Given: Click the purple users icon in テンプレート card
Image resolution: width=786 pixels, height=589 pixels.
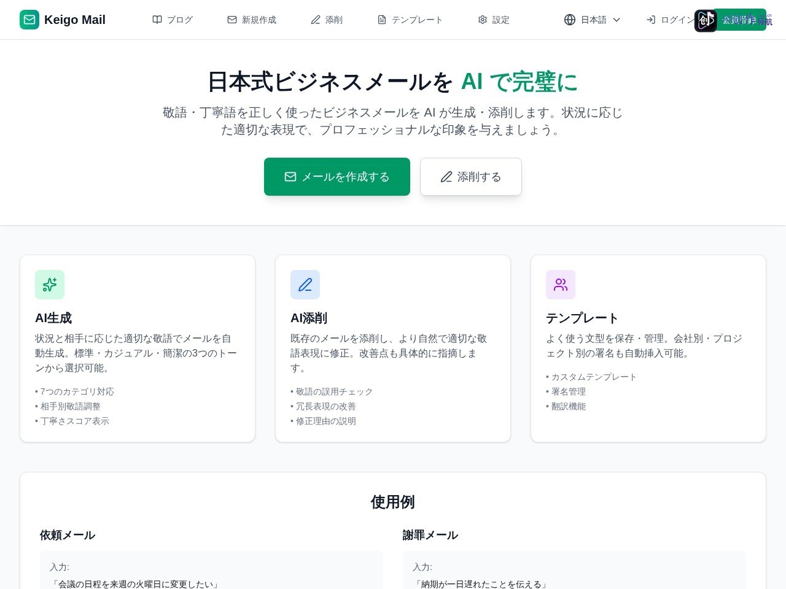Looking at the screenshot, I should tap(561, 285).
